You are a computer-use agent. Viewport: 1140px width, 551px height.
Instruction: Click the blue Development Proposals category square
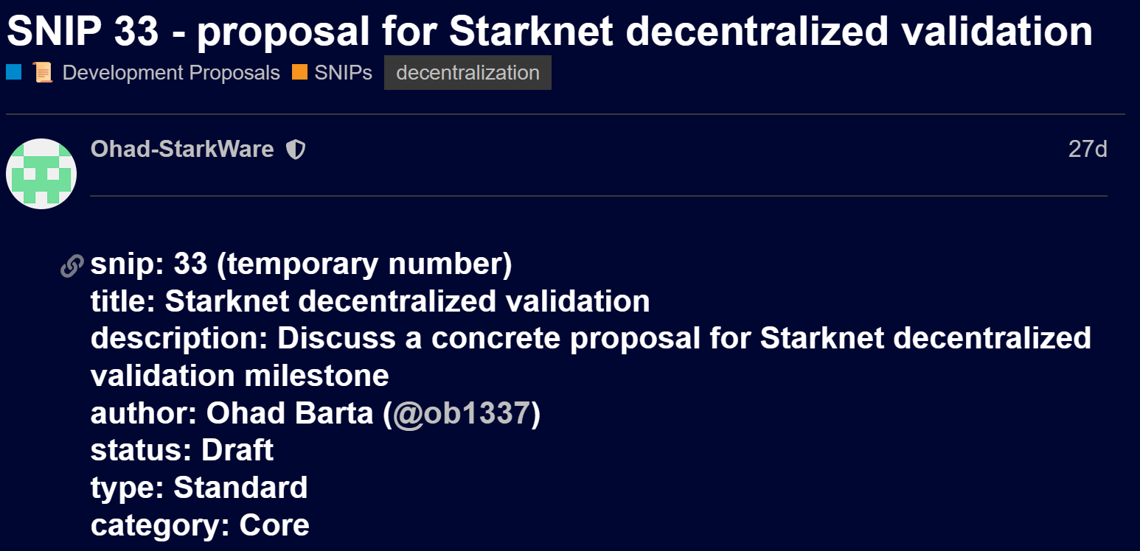(x=14, y=72)
